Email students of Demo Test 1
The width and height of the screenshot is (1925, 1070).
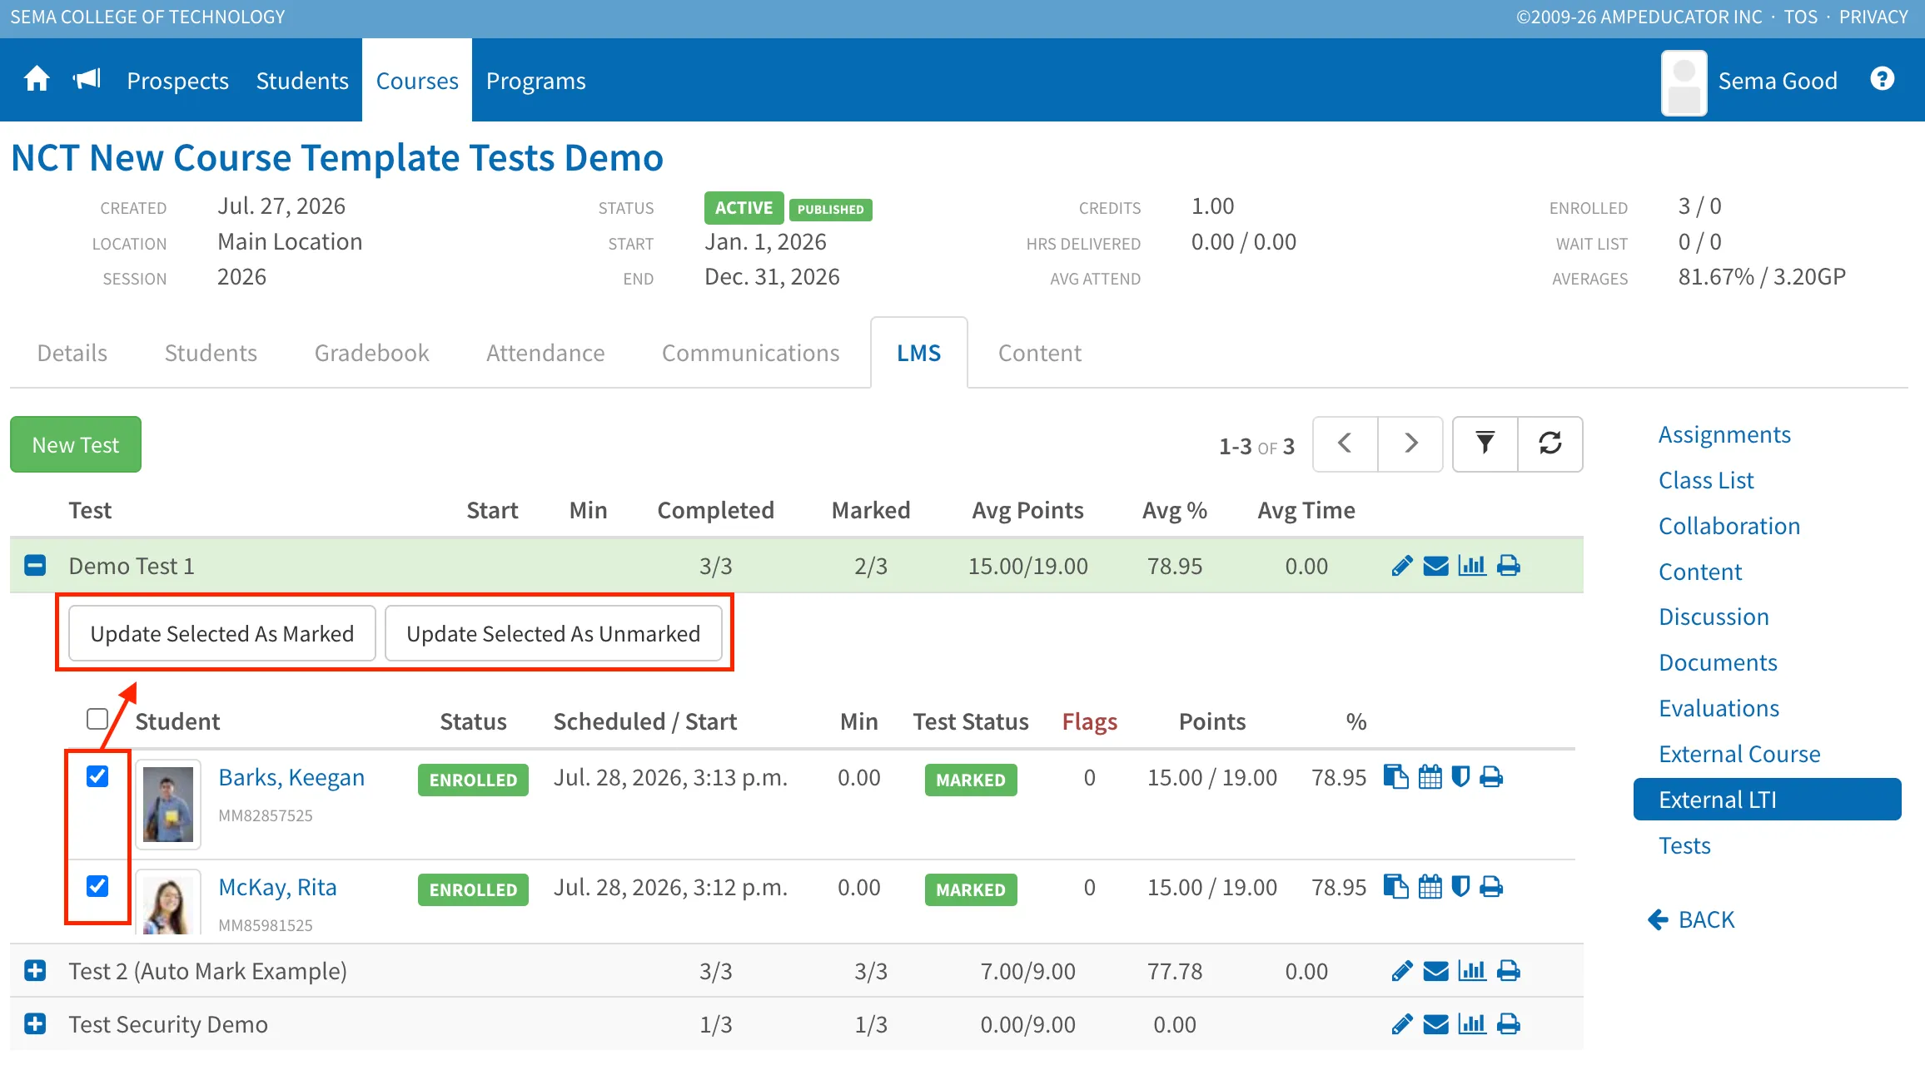[x=1435, y=566]
